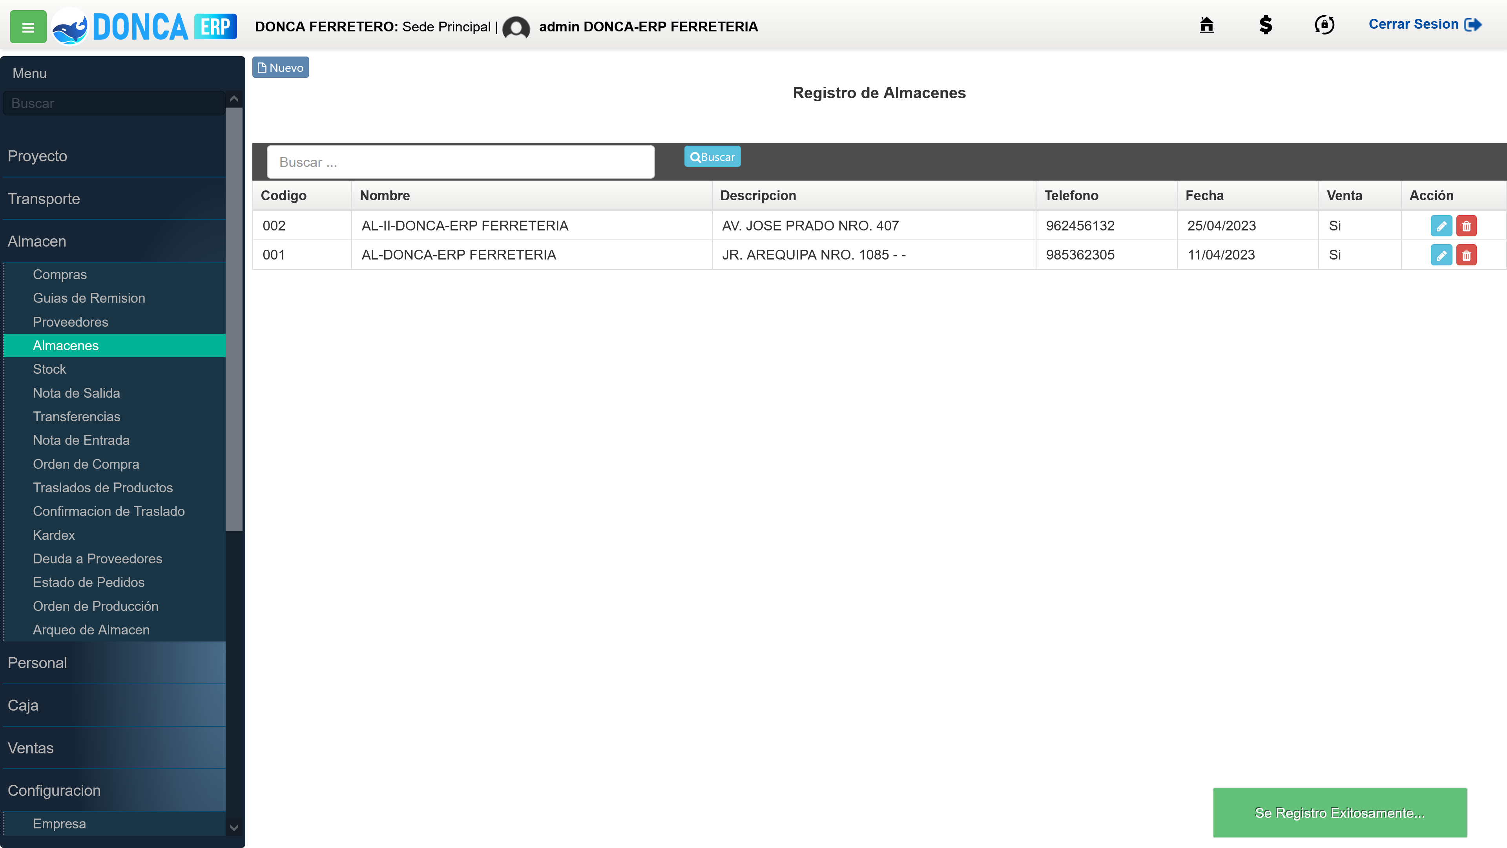Click the Nuevo button
Viewport: 1507px width, 848px height.
[281, 67]
